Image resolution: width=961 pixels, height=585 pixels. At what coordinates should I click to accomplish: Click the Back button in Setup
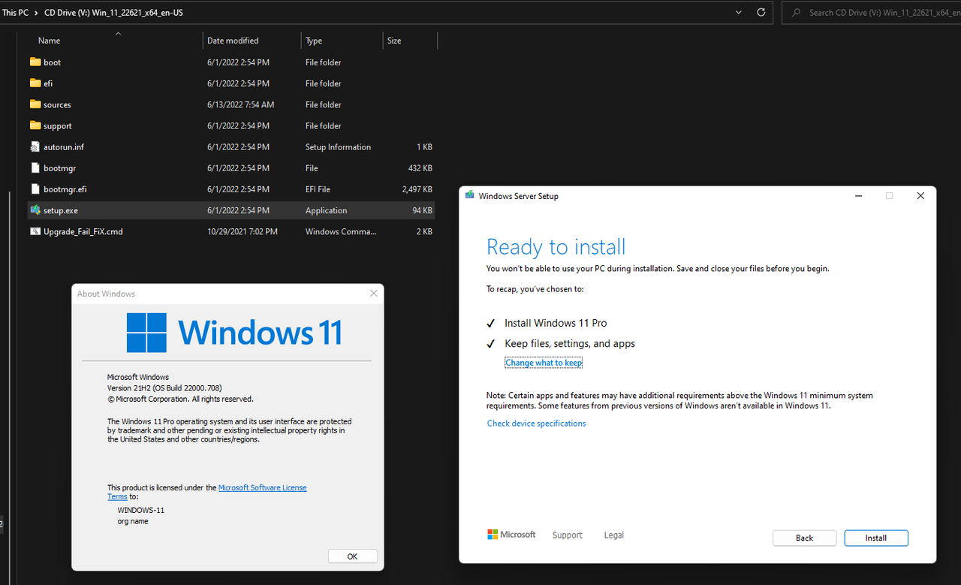804,538
